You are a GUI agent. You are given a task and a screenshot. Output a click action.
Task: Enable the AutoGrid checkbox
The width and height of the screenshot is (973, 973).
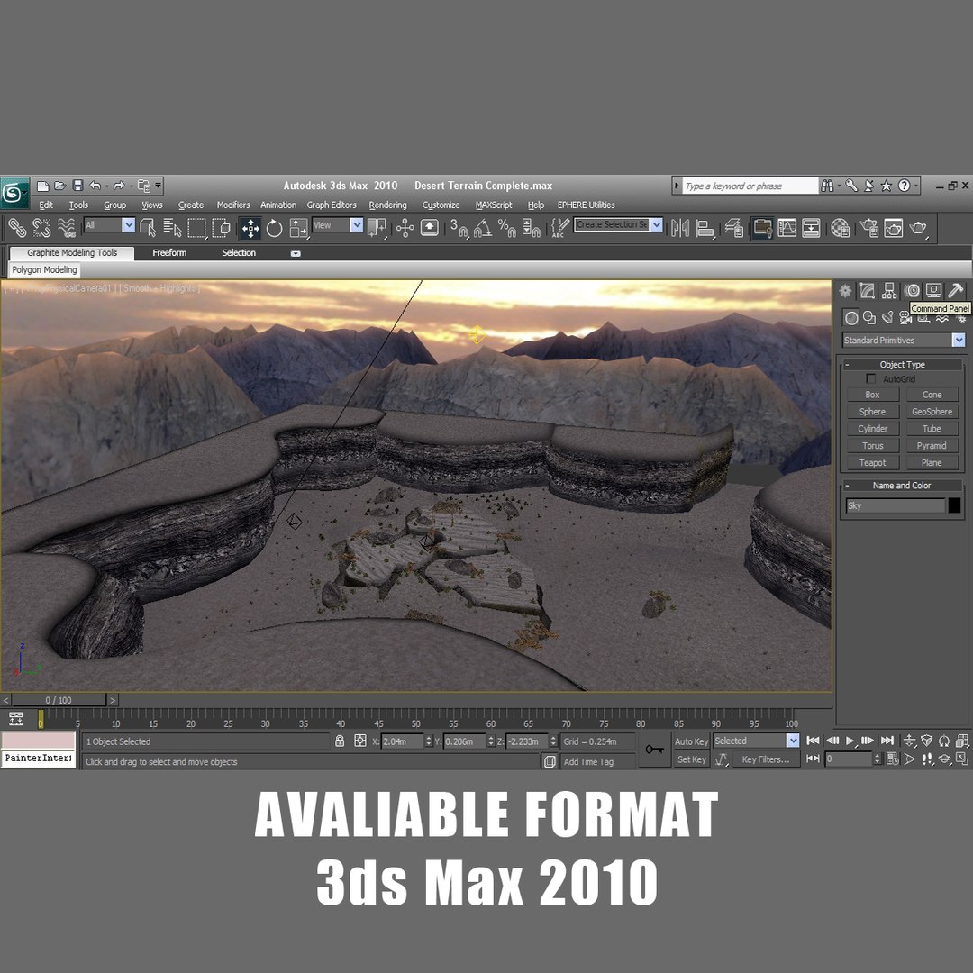point(870,378)
